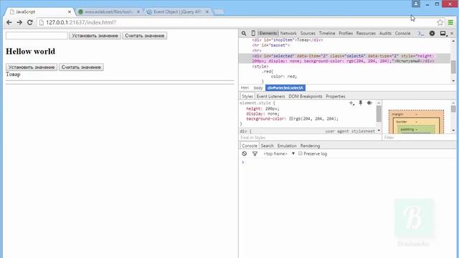The height and width of the screenshot is (258, 459).
Task: Open the Resources panel
Action: point(366,34)
